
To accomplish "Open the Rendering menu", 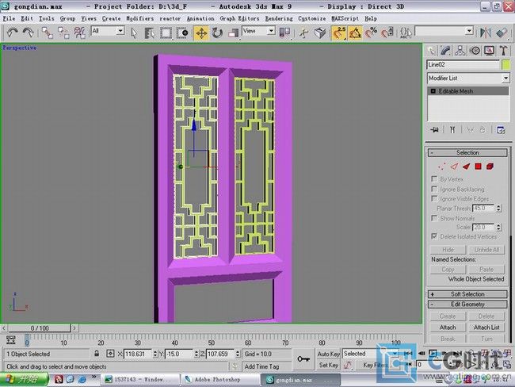I will [x=279, y=18].
